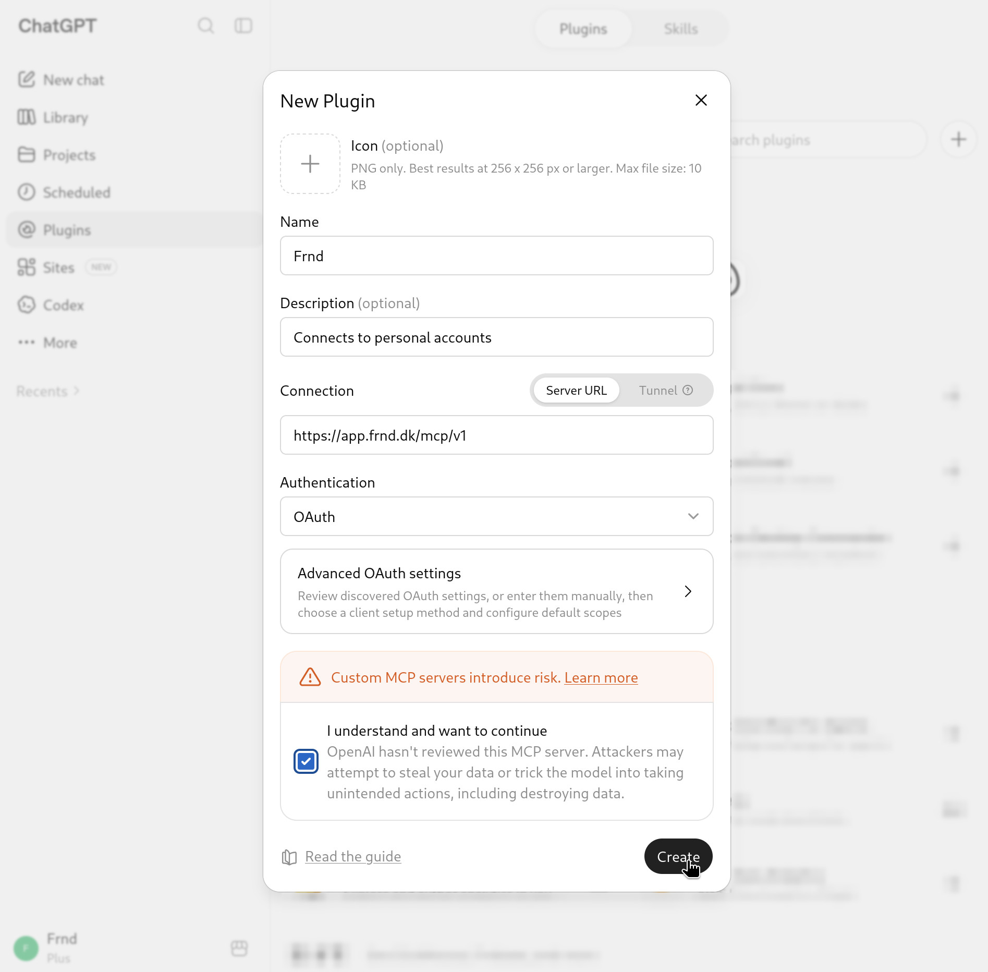988x972 pixels.
Task: Open Read the guide link
Action: (x=353, y=856)
